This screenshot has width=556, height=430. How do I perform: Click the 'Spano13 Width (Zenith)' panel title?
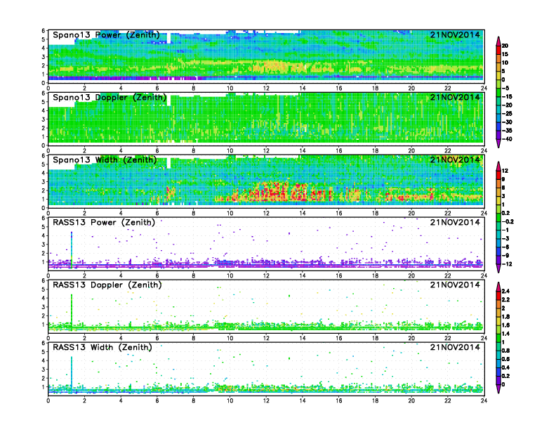click(x=105, y=160)
